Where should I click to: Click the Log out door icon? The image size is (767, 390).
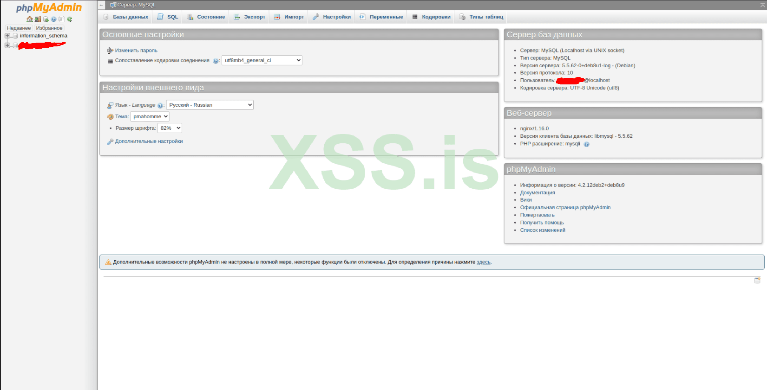[38, 19]
